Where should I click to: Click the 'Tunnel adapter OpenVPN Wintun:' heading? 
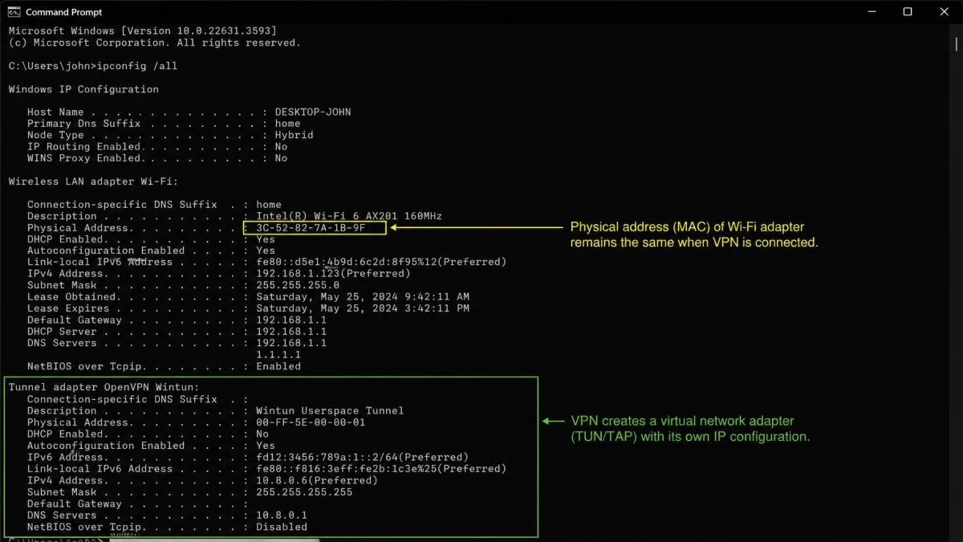pyautogui.click(x=103, y=387)
